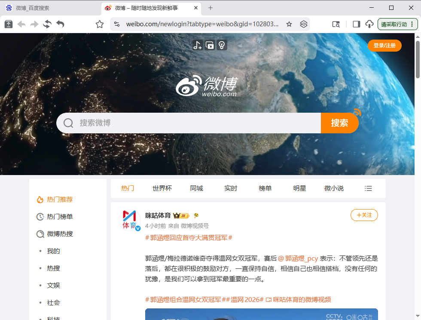Click the lightbulb icon on banner
The height and width of the screenshot is (320, 421).
[x=222, y=45]
